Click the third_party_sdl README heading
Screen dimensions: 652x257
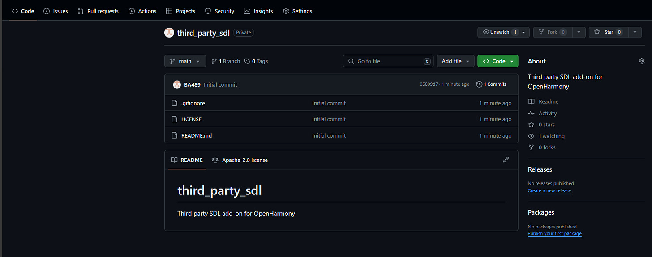[x=219, y=190]
